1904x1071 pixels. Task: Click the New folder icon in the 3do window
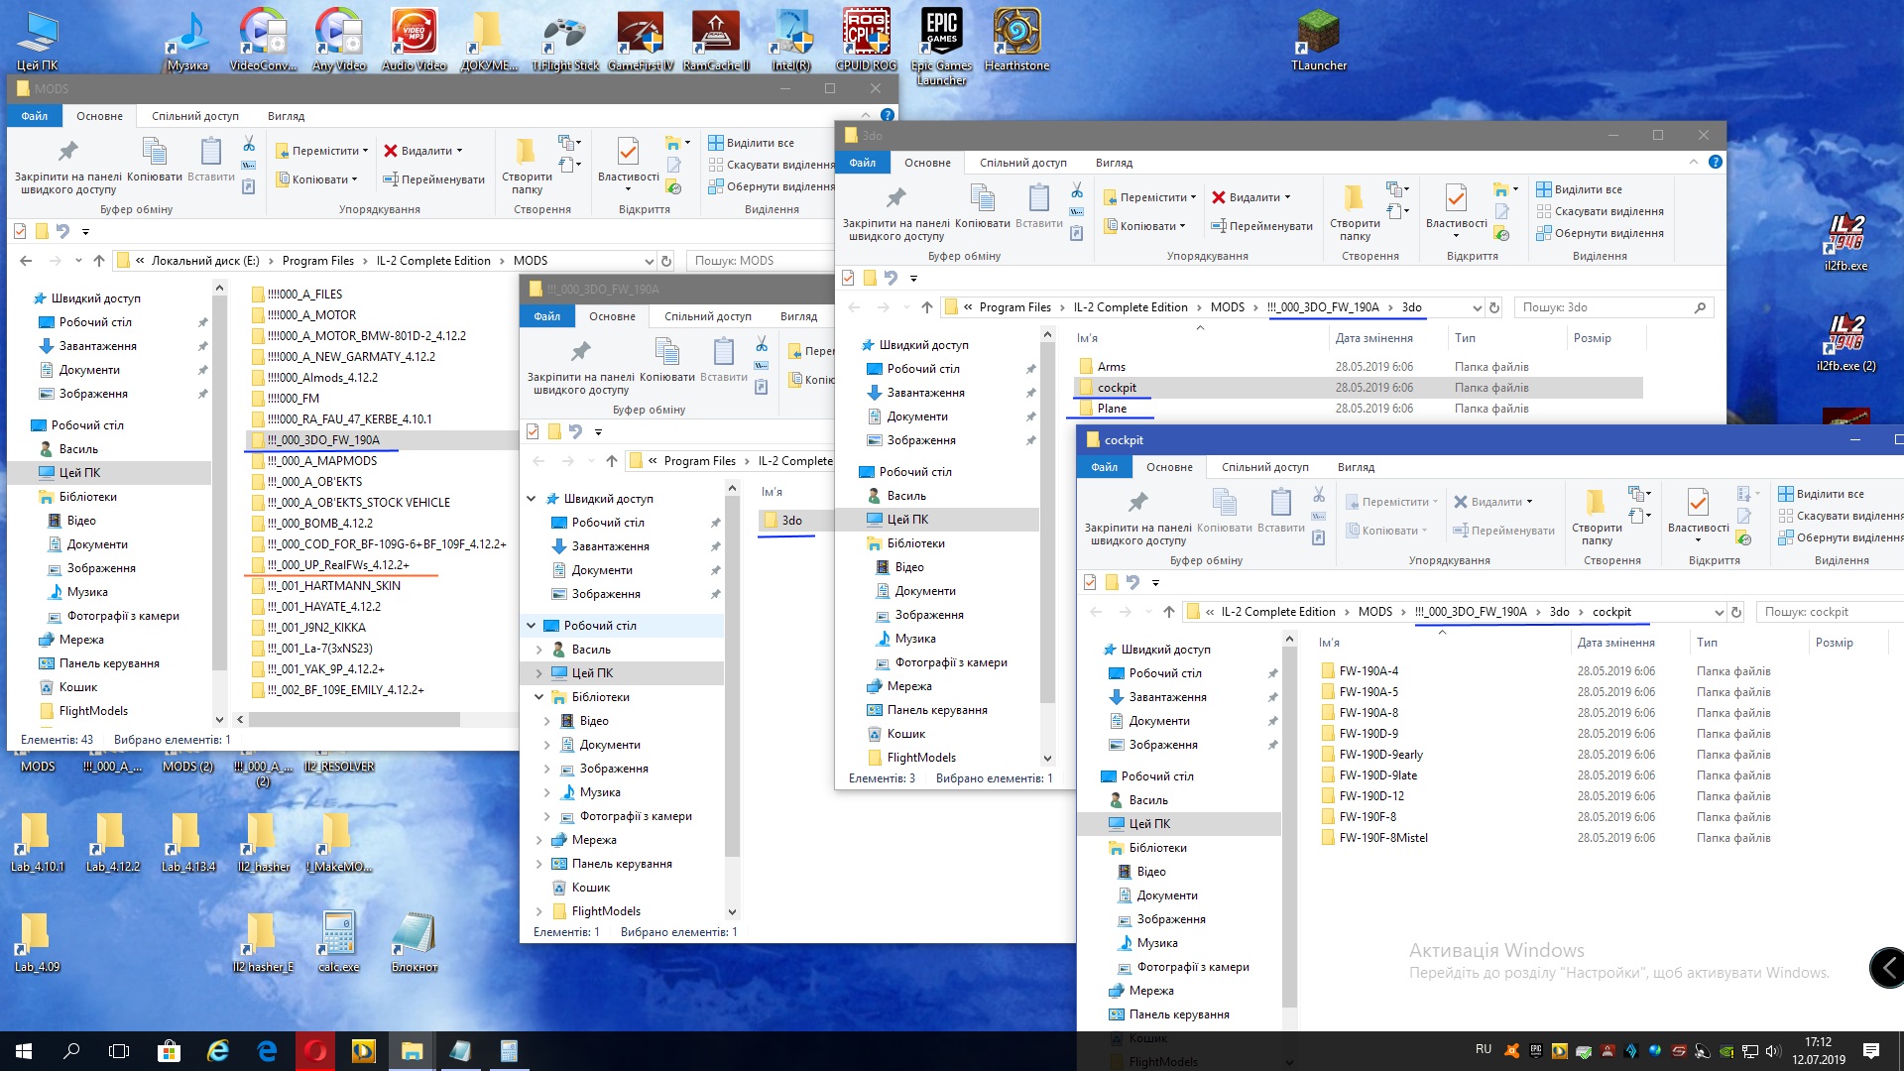coord(1354,198)
